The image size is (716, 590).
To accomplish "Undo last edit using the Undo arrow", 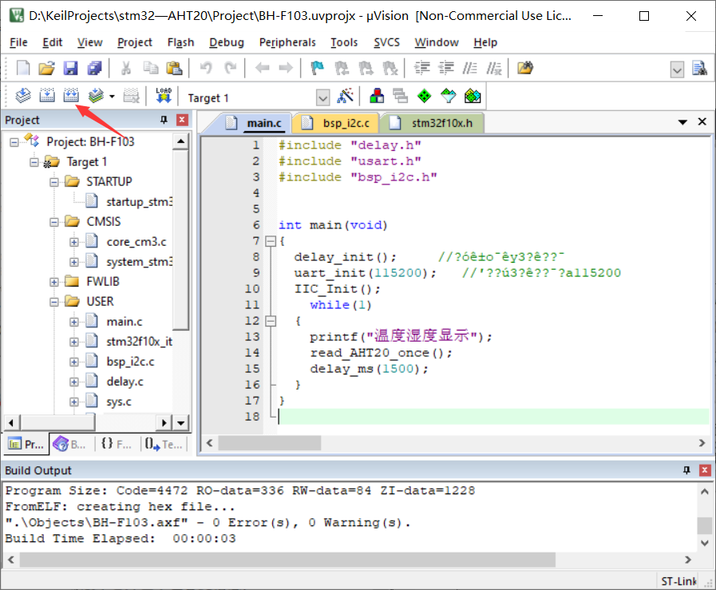I will 206,68.
